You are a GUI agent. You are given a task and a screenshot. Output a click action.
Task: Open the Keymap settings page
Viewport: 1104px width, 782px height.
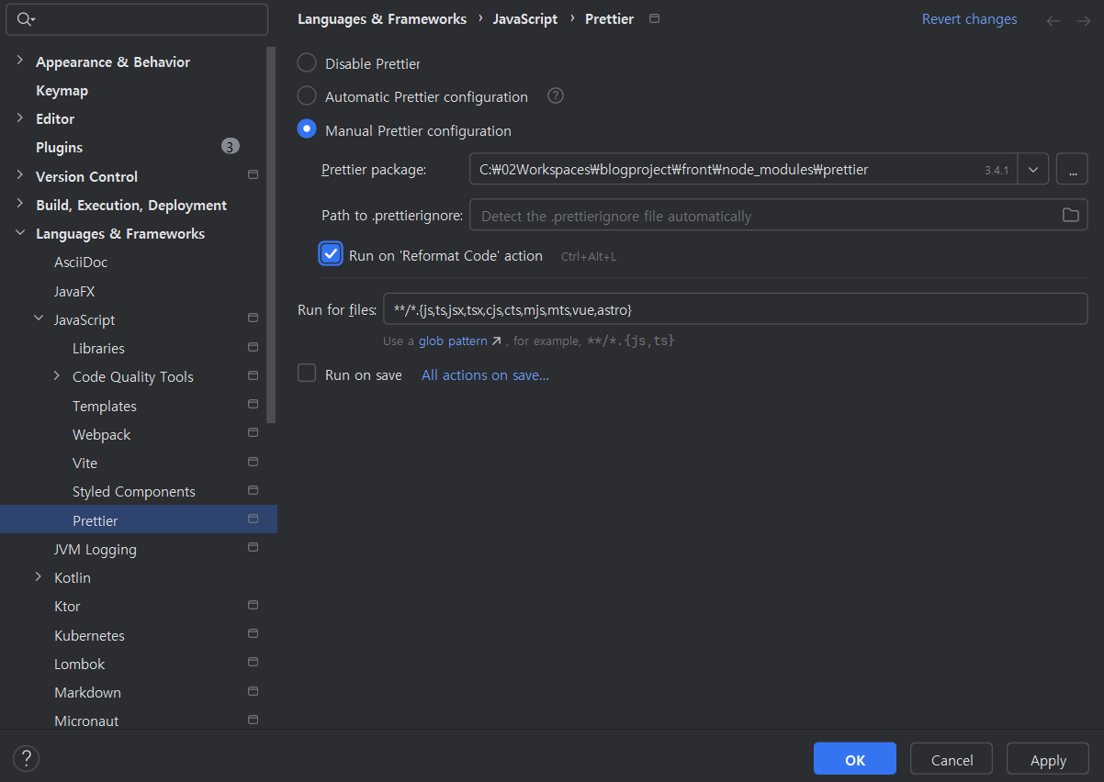point(62,90)
